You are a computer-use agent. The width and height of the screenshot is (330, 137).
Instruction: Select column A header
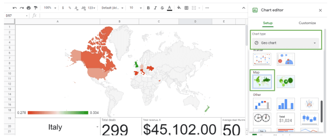coord(57,21)
